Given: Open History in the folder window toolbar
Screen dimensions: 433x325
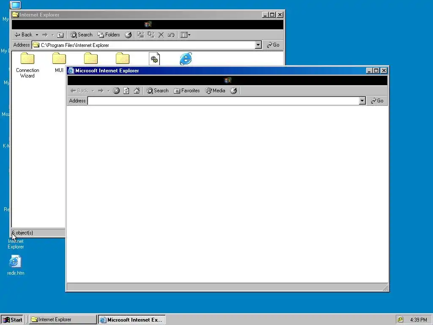Looking at the screenshot, I should coord(128,35).
